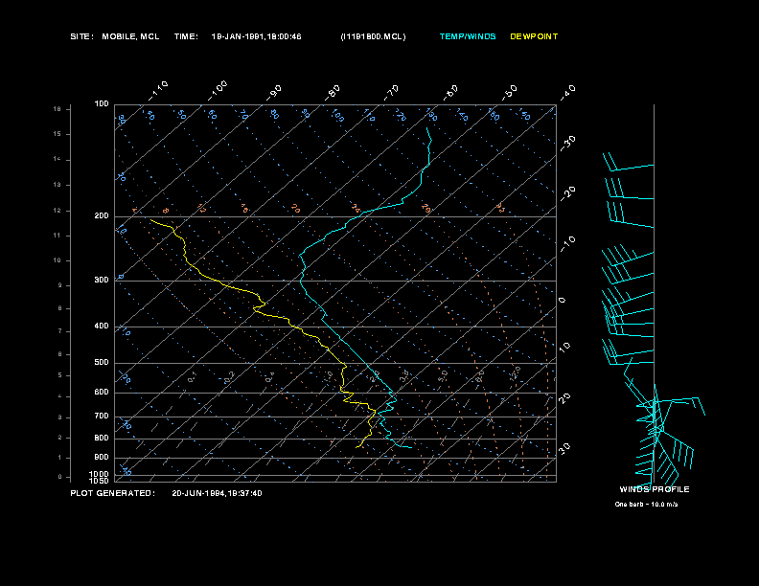Image resolution: width=759 pixels, height=586 pixels.
Task: Click the -80 isotherm label on top
Action: 333,92
